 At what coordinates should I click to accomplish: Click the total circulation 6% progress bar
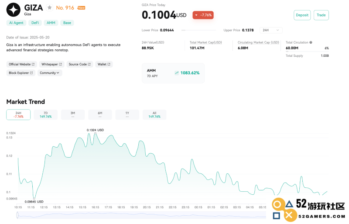coord(307,52)
